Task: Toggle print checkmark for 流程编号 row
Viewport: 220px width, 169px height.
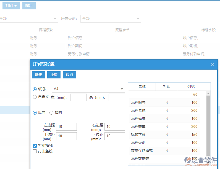Action: 167,103
